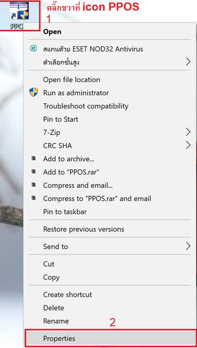
Task: Click WinRAR icon beside Add to archive
Action: pyautogui.click(x=33, y=159)
